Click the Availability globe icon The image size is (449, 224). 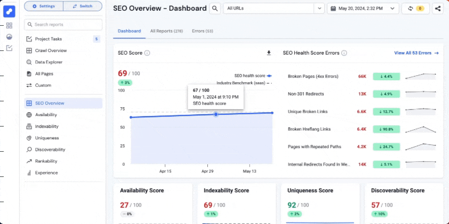point(29,115)
